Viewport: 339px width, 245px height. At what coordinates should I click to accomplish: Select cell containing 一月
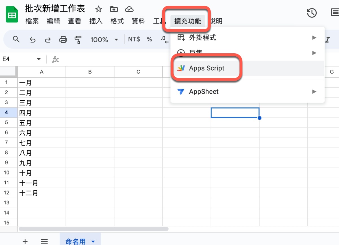42,83
